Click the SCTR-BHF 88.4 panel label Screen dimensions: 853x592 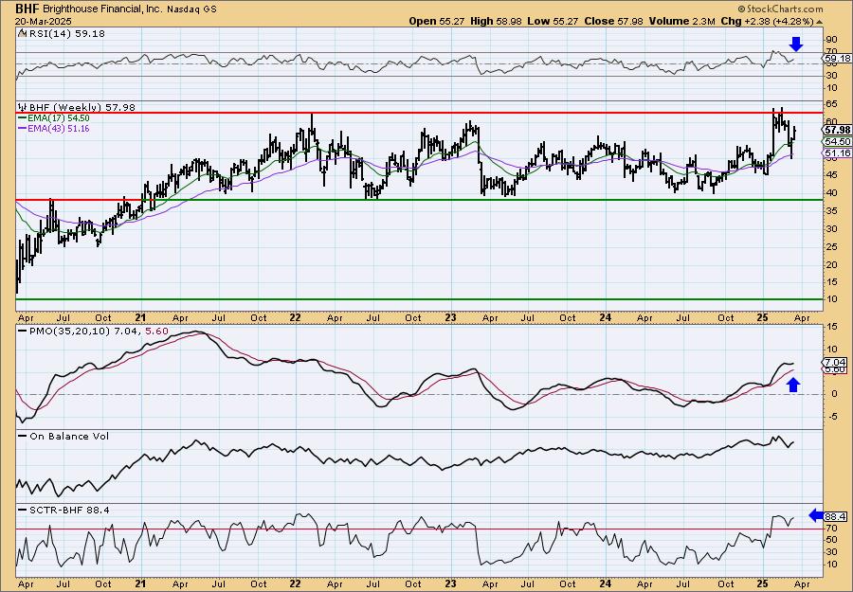[x=68, y=510]
